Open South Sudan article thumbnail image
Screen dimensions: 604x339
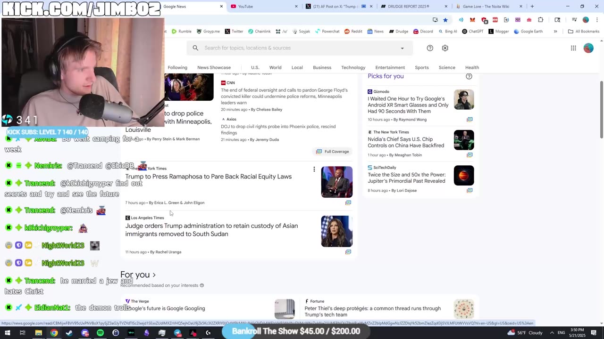336,231
